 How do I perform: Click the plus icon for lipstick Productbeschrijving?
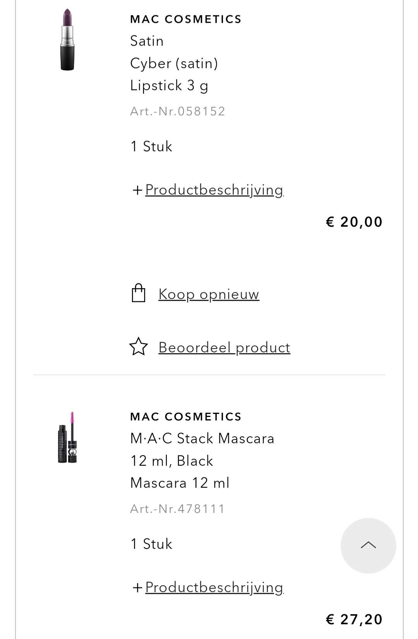pyautogui.click(x=137, y=190)
